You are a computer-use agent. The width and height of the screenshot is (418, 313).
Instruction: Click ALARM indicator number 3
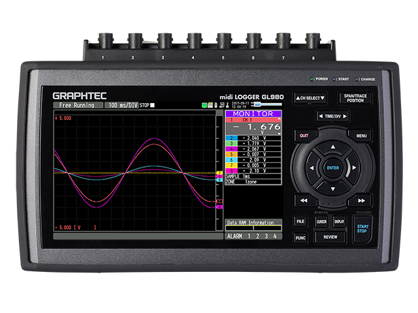pyautogui.click(x=266, y=236)
